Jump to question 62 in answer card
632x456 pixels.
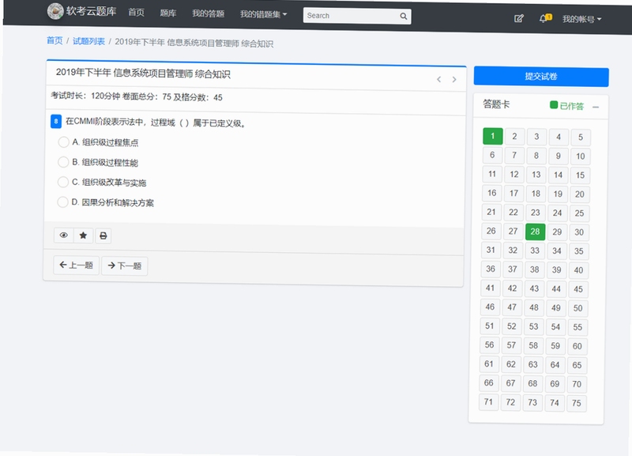click(511, 364)
